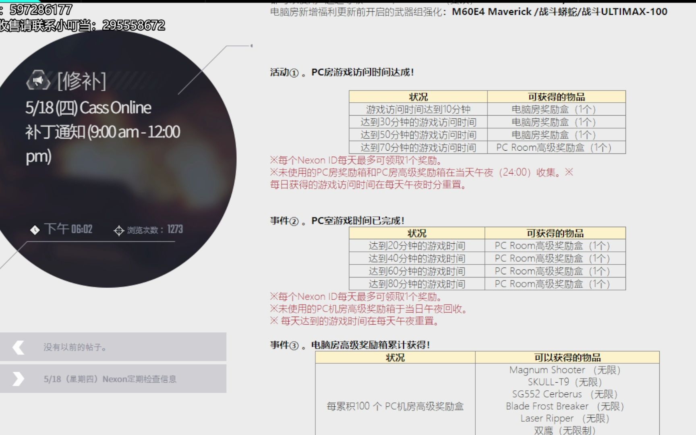Screen dimensions: 696x435
Task: Click red note 每日获得的游戏访问时间在每天午夜时分重置
Action: (x=368, y=185)
